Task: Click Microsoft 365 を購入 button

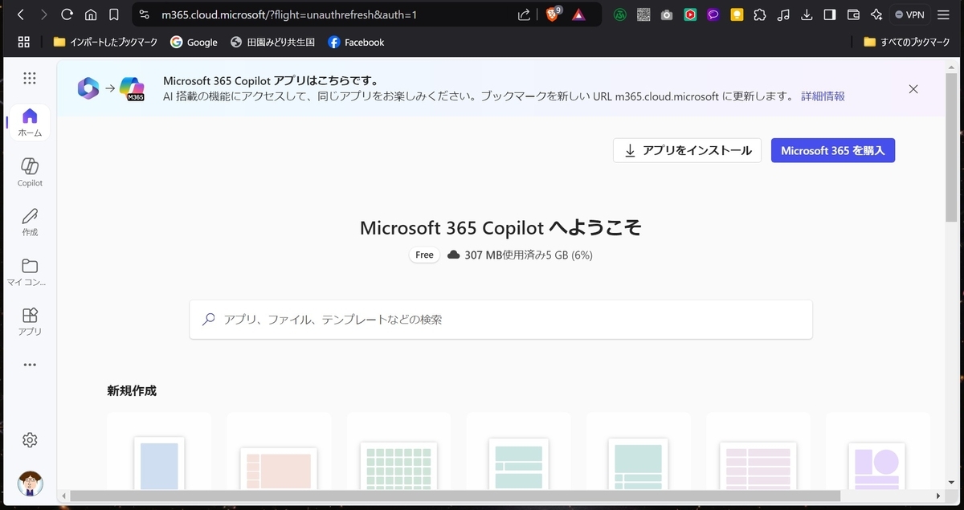Action: [x=833, y=150]
